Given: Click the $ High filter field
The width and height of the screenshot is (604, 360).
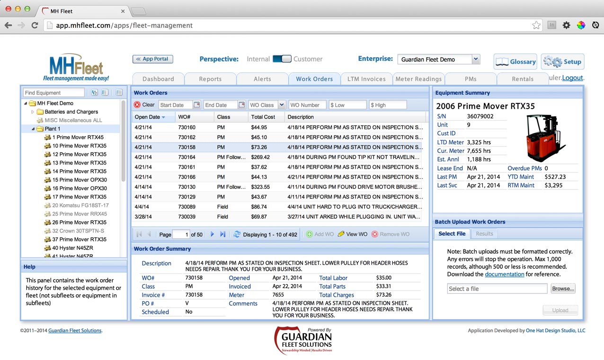Looking at the screenshot, I should tap(388, 105).
